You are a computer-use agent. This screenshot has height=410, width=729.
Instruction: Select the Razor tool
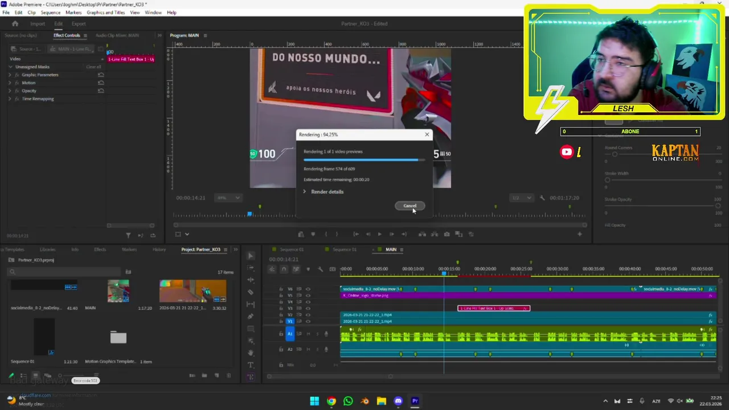pos(251,292)
